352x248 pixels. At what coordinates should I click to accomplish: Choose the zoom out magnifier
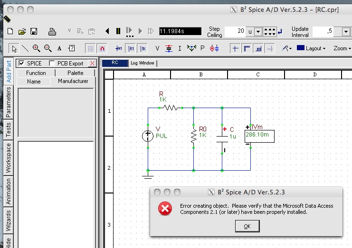point(48,48)
